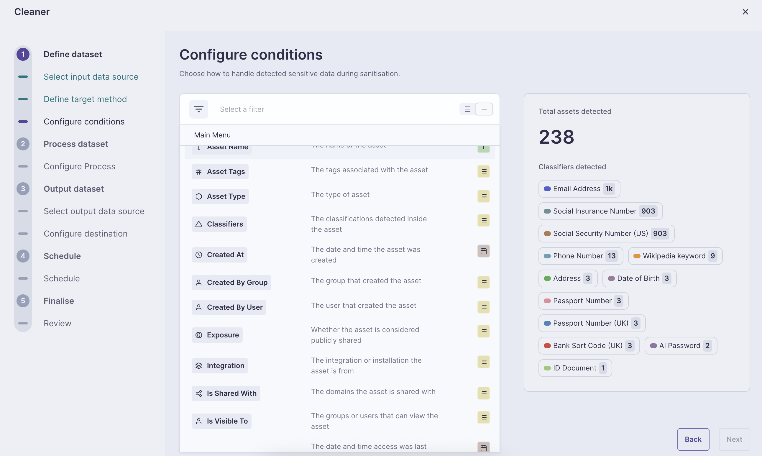762x456 pixels.
Task: Open the Asset Tags list icon
Action: coord(483,171)
